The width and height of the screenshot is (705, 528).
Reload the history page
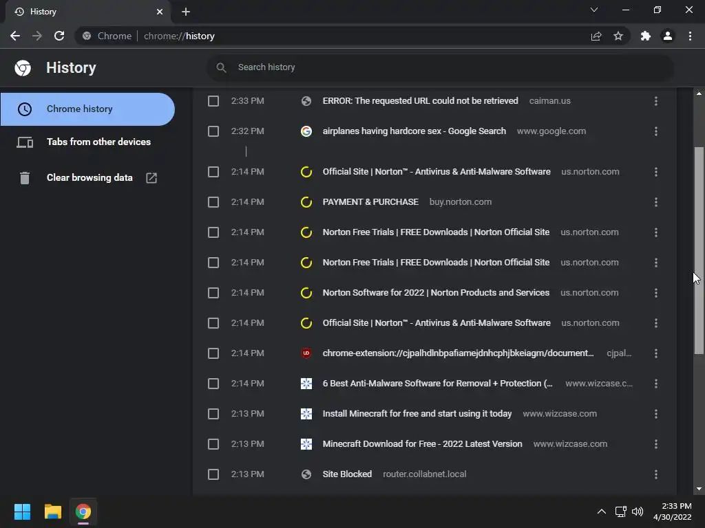click(59, 36)
